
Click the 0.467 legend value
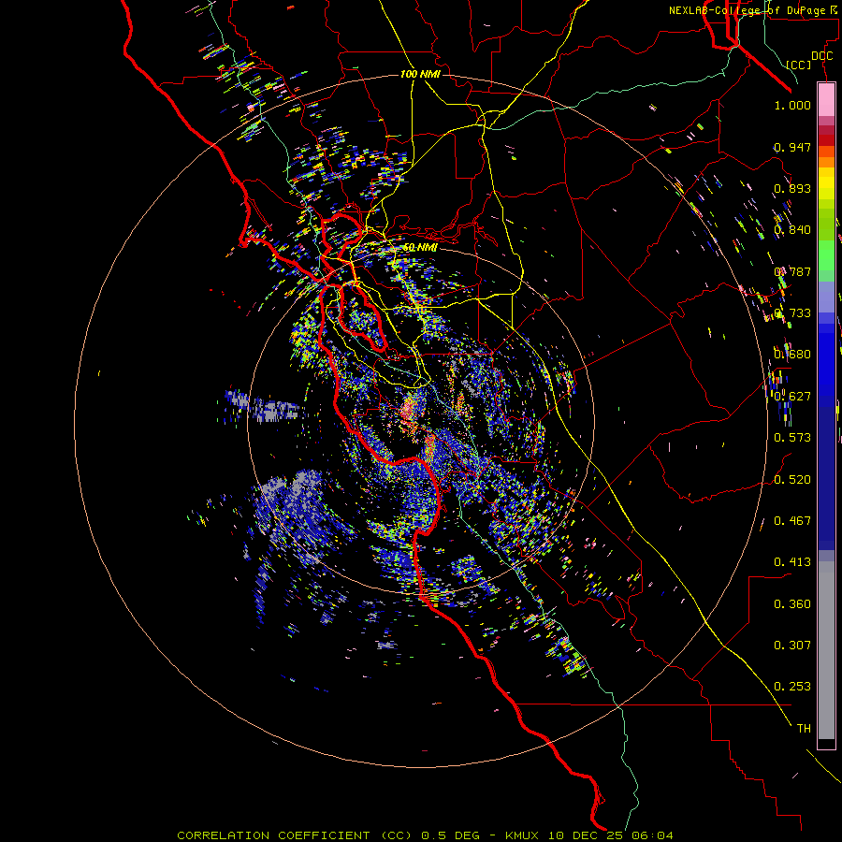(x=792, y=521)
